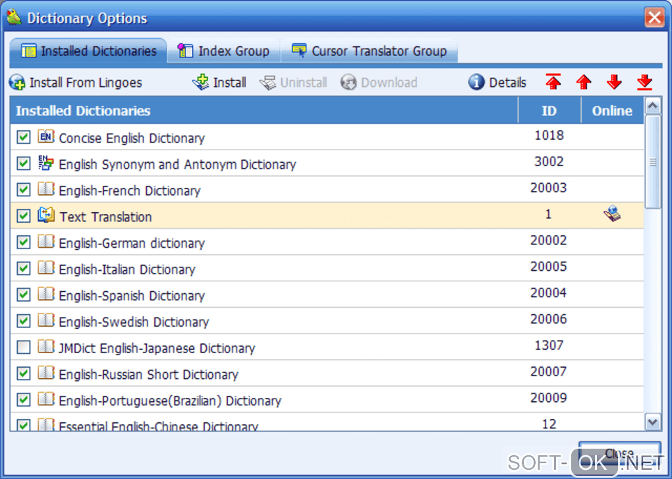
Task: Switch to the Index Group tab
Action: (x=223, y=51)
